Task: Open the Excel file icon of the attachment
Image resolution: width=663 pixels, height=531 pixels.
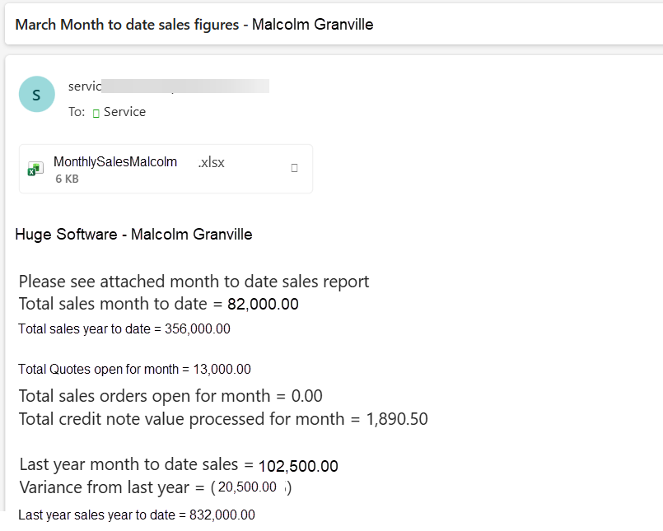Action: [35, 169]
